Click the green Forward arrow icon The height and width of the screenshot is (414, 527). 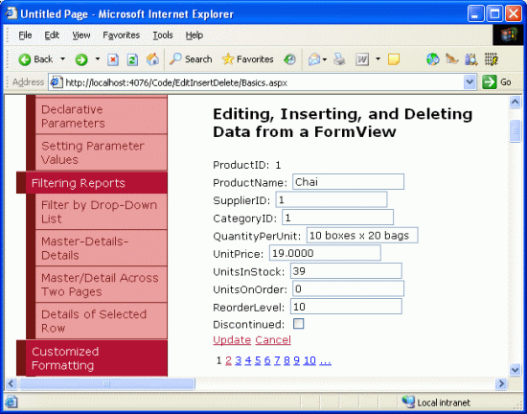(81, 59)
